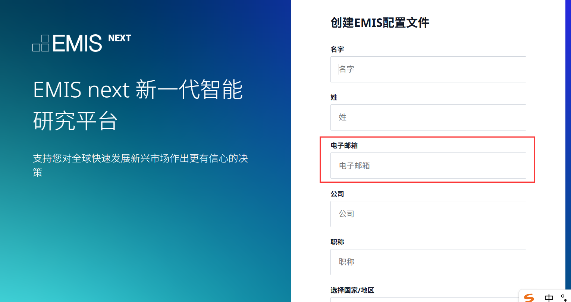This screenshot has height=302, width=571.
Task: Click the 职称 field label
Action: pyautogui.click(x=337, y=242)
